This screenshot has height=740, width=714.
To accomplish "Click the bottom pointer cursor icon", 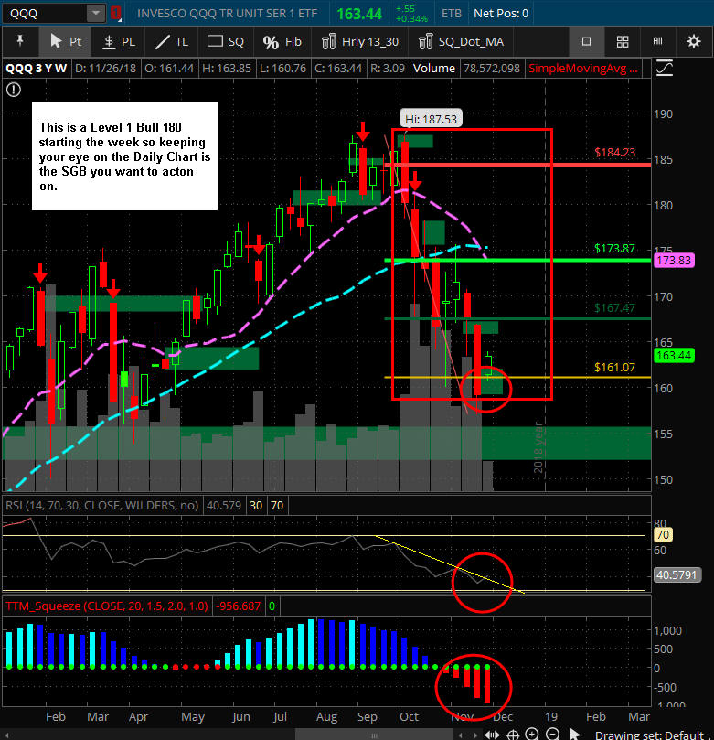I will tap(574, 735).
